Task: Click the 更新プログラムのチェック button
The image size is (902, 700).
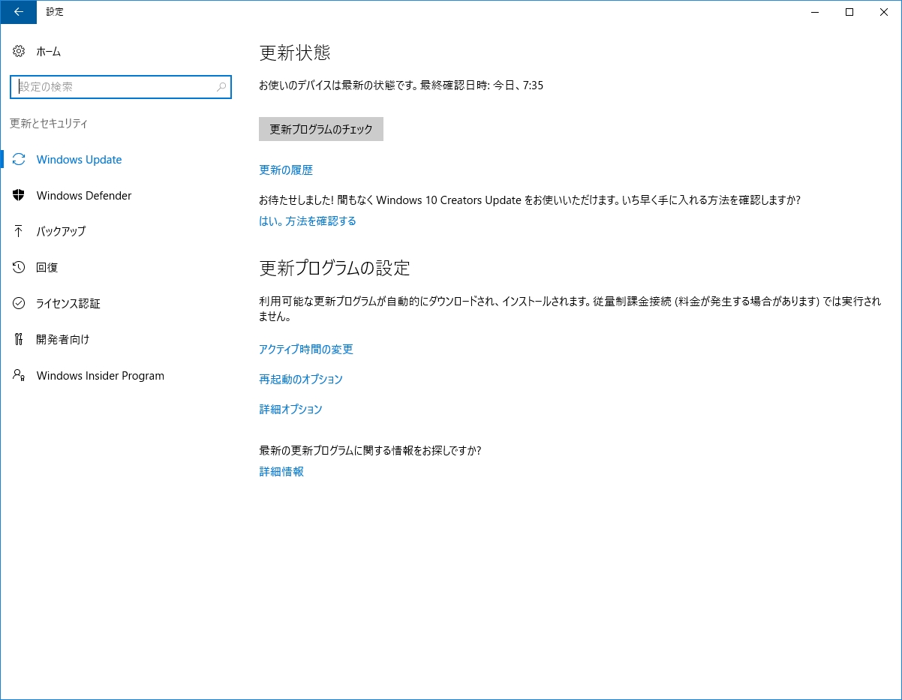Action: (x=321, y=129)
